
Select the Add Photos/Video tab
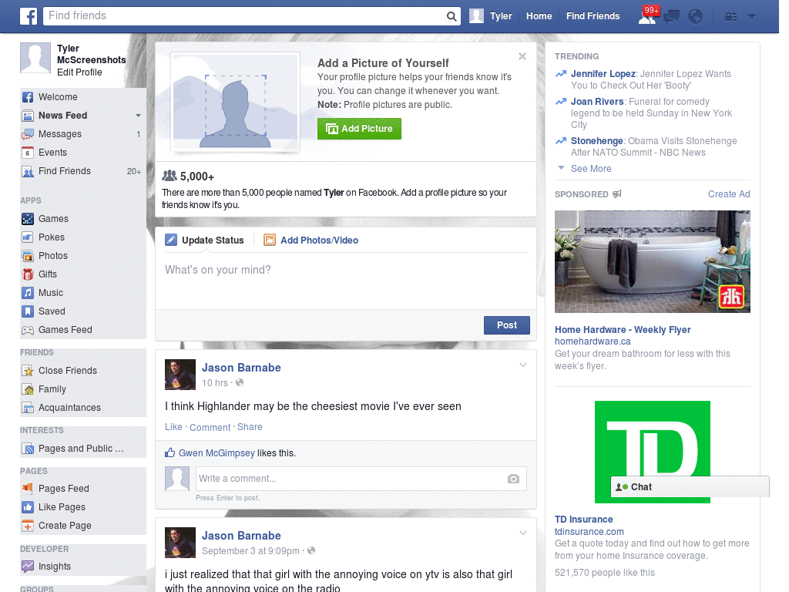311,240
